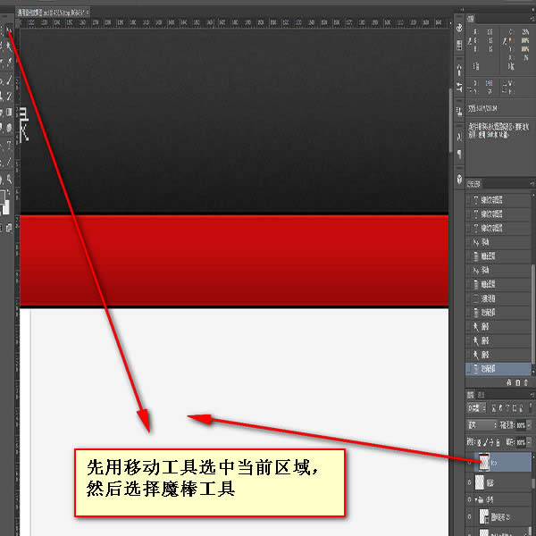Toggle visibility eye of the folder group layer

click(470, 499)
